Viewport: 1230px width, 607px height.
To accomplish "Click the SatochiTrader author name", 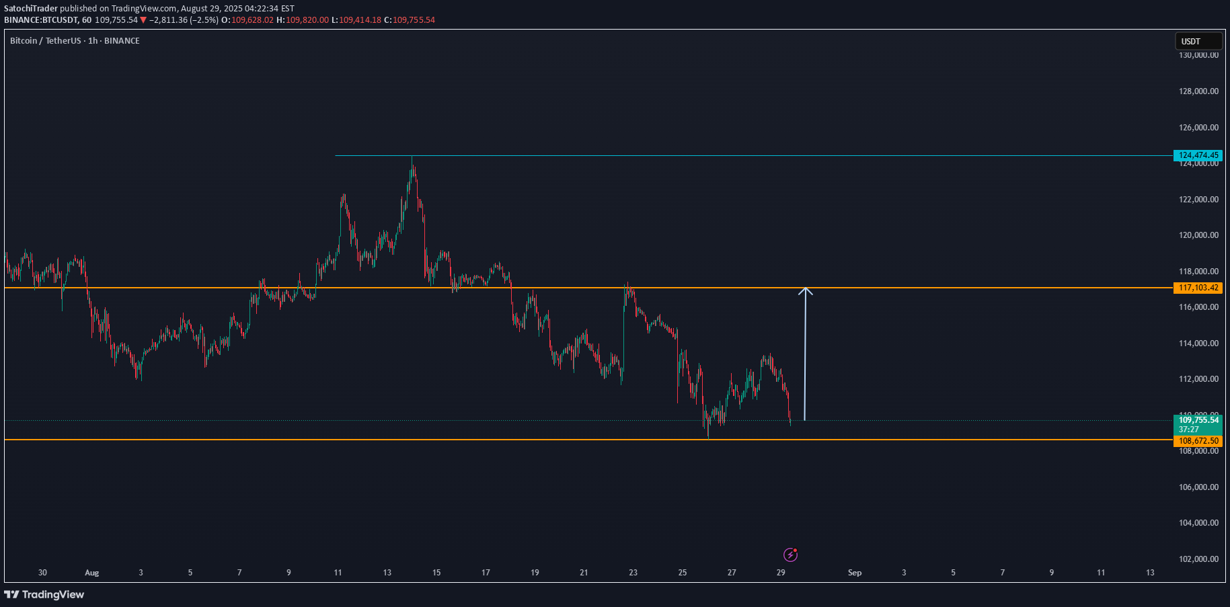I will 31,9.
